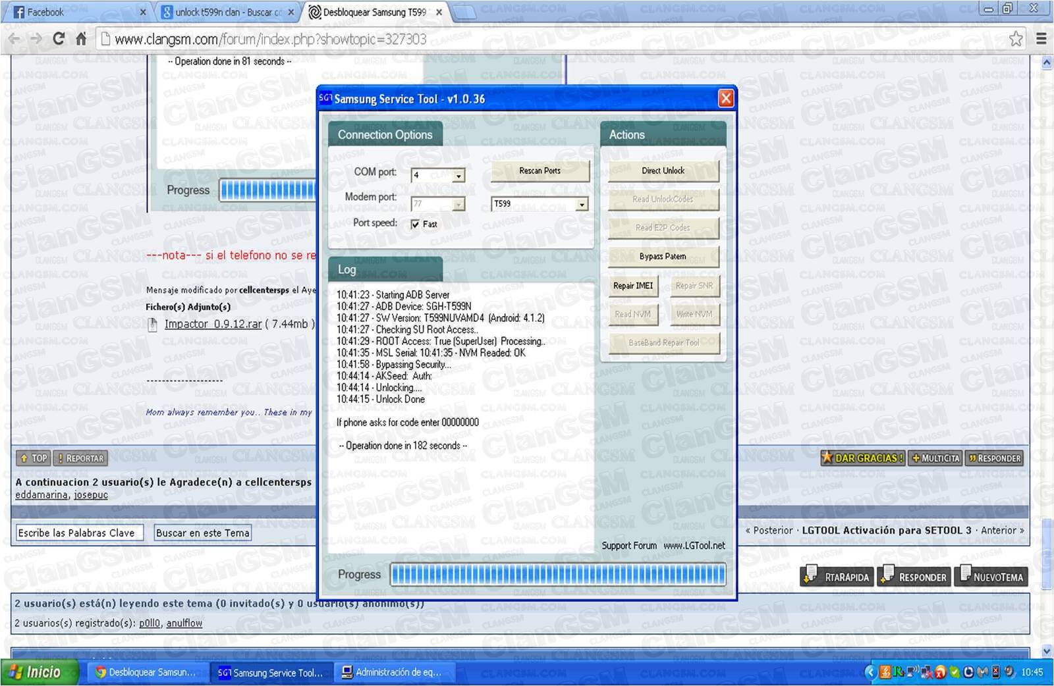Viewport: 1054px width, 686px height.
Task: Go back using browser back arrow
Action: pos(14,39)
